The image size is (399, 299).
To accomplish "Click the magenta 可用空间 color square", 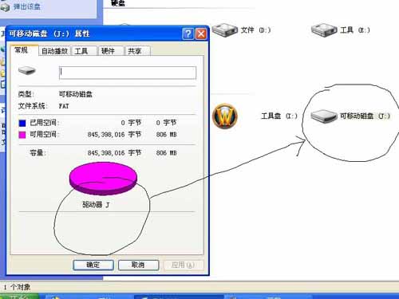I will point(22,135).
